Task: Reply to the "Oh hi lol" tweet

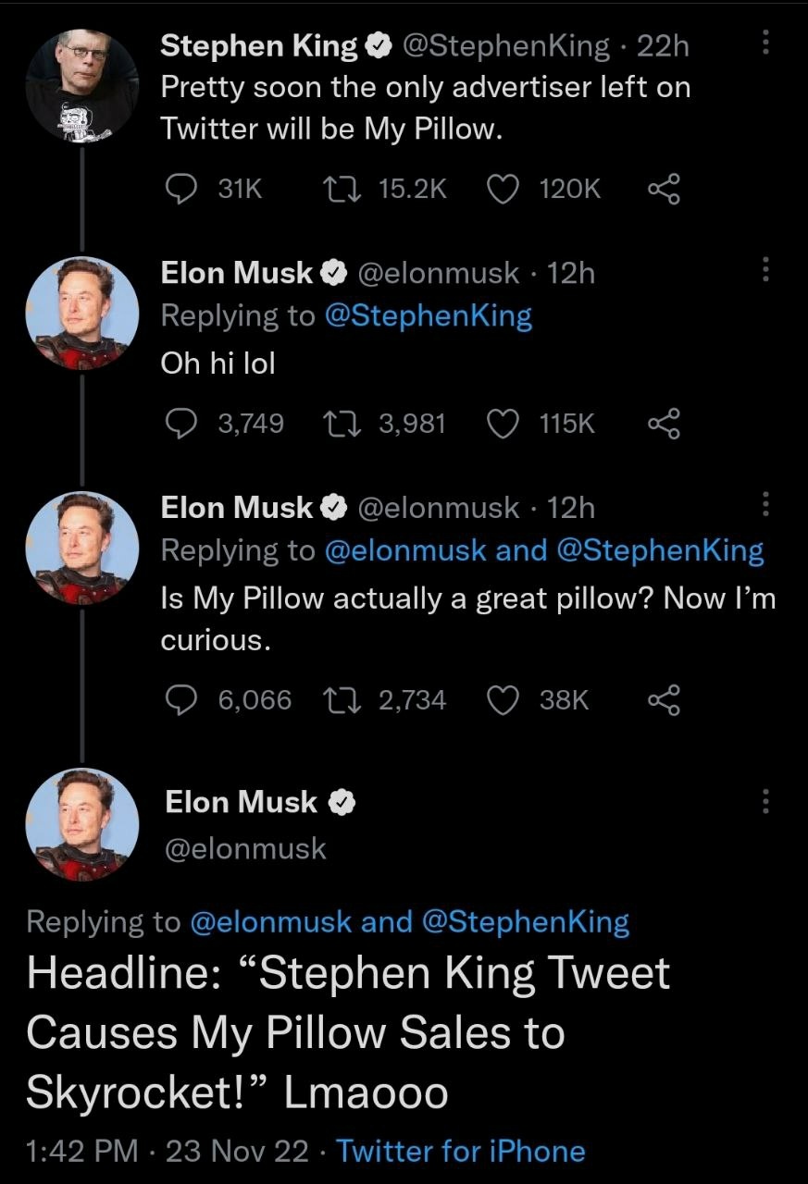Action: click(x=179, y=424)
